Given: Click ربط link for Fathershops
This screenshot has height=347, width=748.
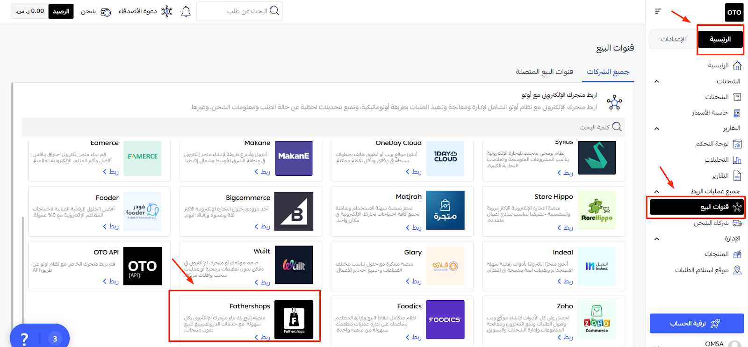Looking at the screenshot, I should 262,337.
